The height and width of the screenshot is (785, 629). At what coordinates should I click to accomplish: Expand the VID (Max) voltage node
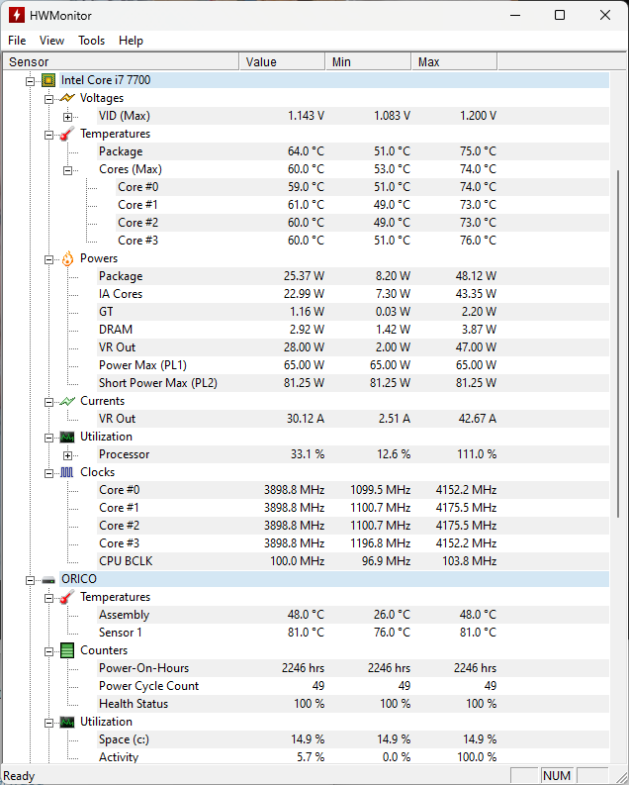click(x=68, y=116)
